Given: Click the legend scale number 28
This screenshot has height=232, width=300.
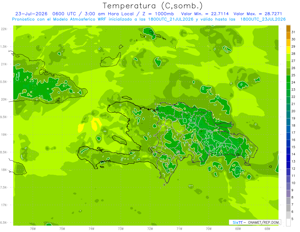Looking at the screenshot, I should (293, 54).
